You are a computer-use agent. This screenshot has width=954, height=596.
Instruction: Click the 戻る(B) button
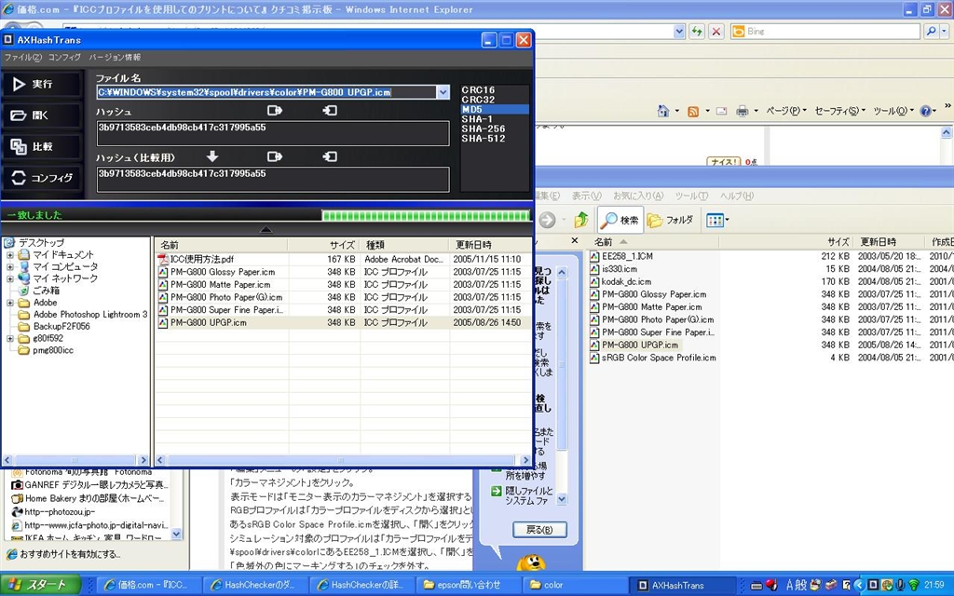pyautogui.click(x=538, y=530)
